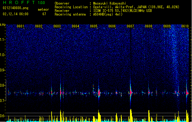Screen dimensions: 192x122
Task: Click the 0602 time marker
Action: coord(39,26)
